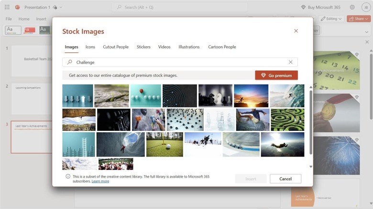Select the red balloon above eggs image
The height and width of the screenshot is (209, 373).
(x=145, y=96)
